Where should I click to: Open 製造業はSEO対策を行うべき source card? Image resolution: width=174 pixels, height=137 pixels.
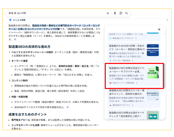tap(134, 98)
